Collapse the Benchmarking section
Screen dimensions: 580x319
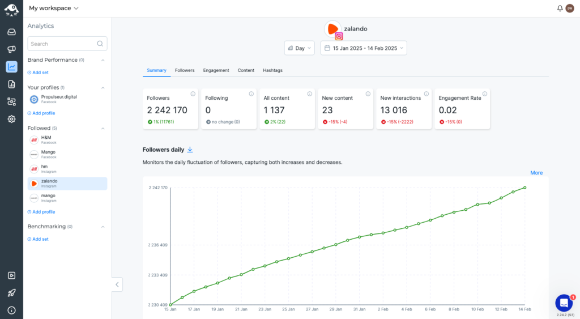tap(103, 227)
